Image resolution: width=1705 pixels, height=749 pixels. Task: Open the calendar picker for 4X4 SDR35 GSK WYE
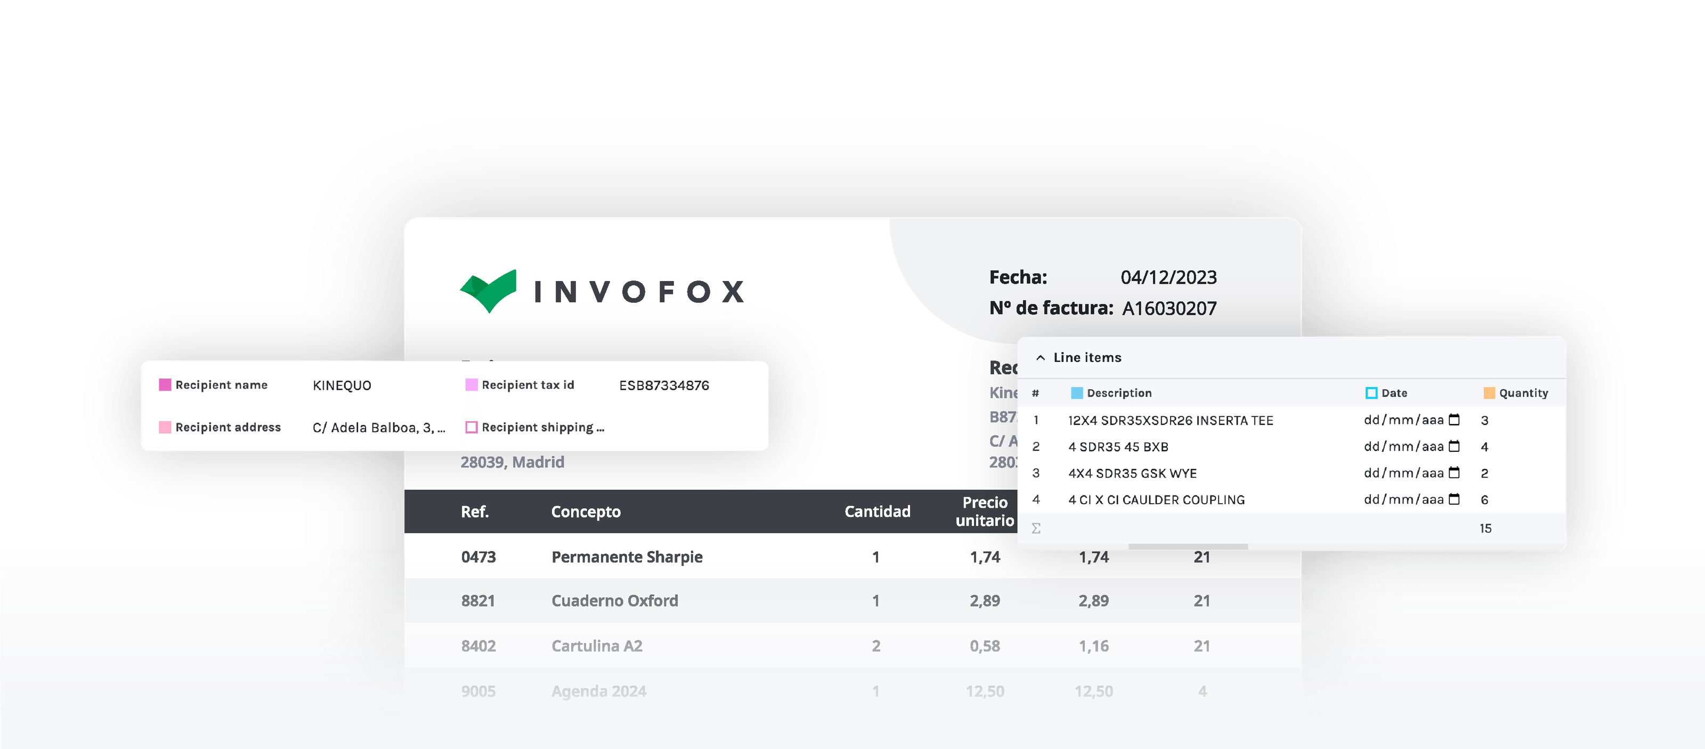click(1454, 473)
